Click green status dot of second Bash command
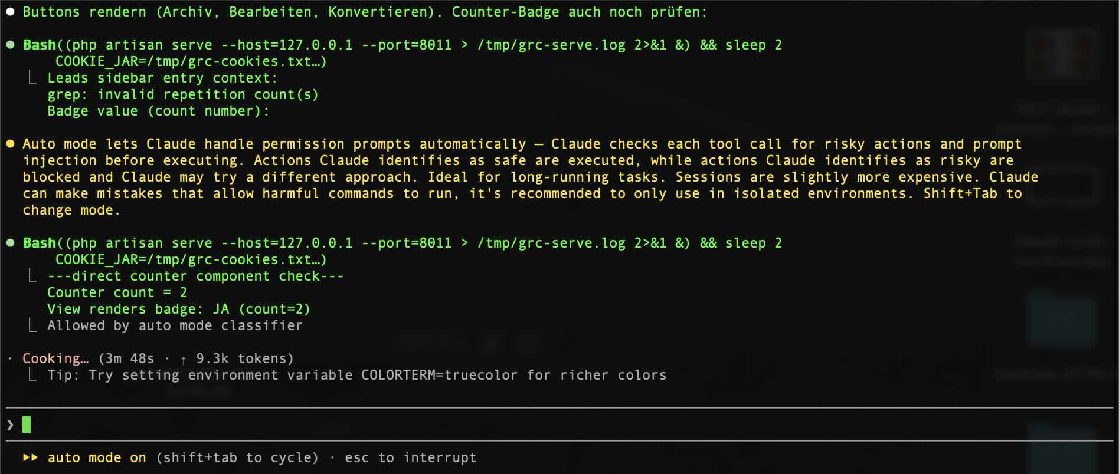Screen dimensions: 1119x474 click(10, 243)
